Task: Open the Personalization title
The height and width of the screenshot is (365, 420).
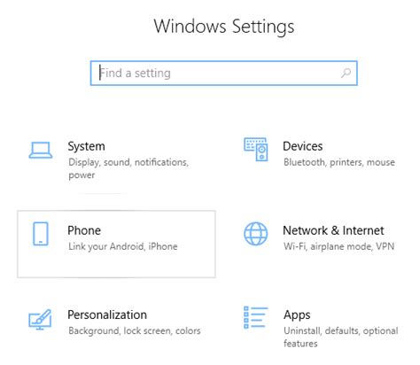Action: [107, 315]
